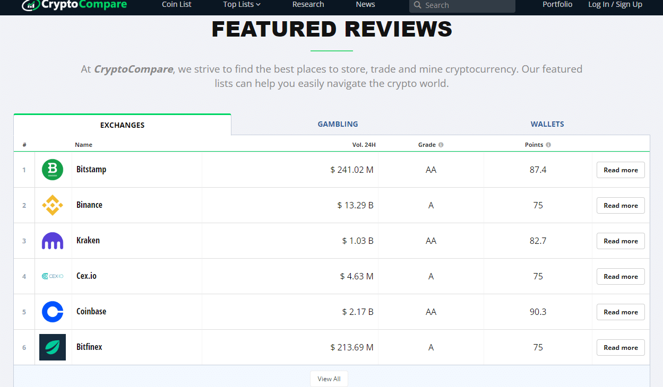Click the Bitstamp green logo icon
This screenshot has width=663, height=387.
[53, 170]
